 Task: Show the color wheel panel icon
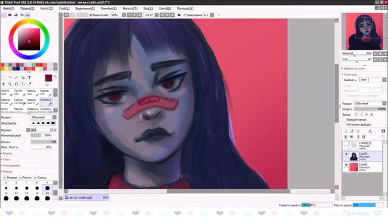pos(4,15)
